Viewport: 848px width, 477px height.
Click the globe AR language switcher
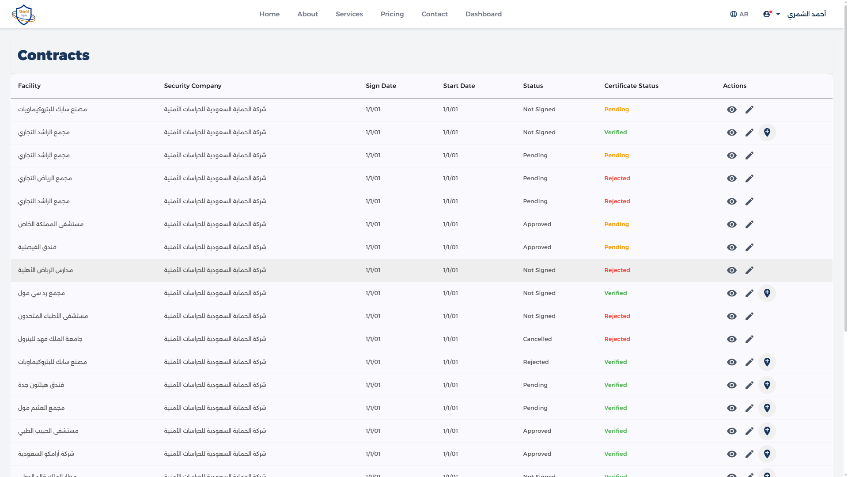(x=739, y=14)
